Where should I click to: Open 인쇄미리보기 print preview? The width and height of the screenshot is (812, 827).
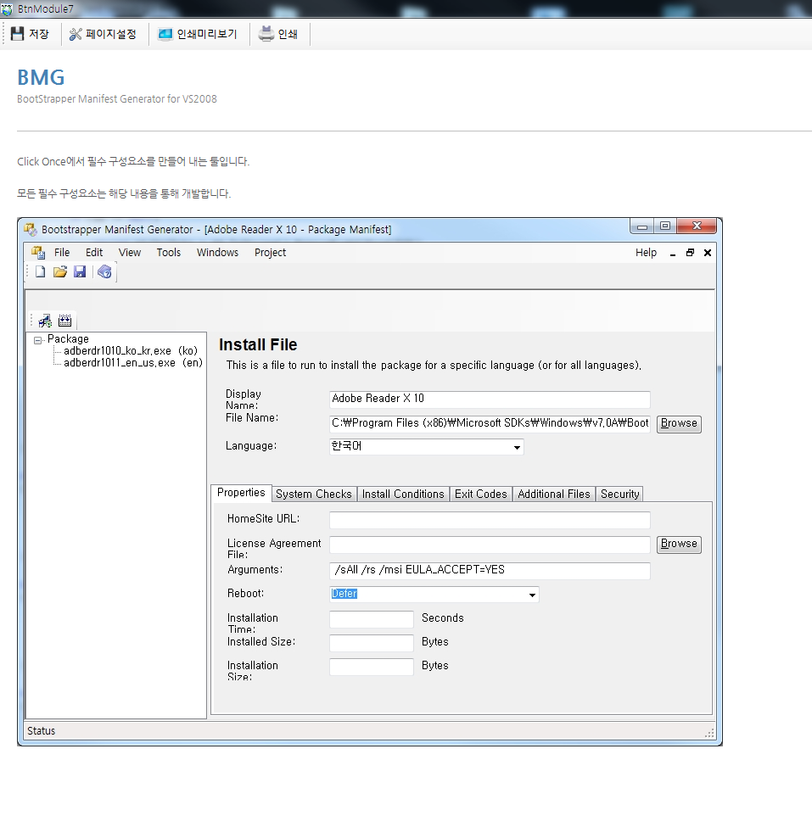pyautogui.click(x=198, y=34)
